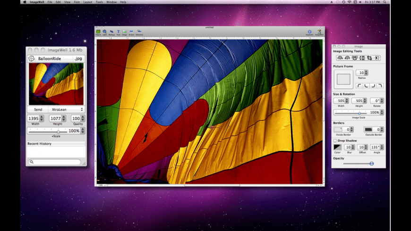Click the Height stepper in ImageWell window

[x=64, y=118]
